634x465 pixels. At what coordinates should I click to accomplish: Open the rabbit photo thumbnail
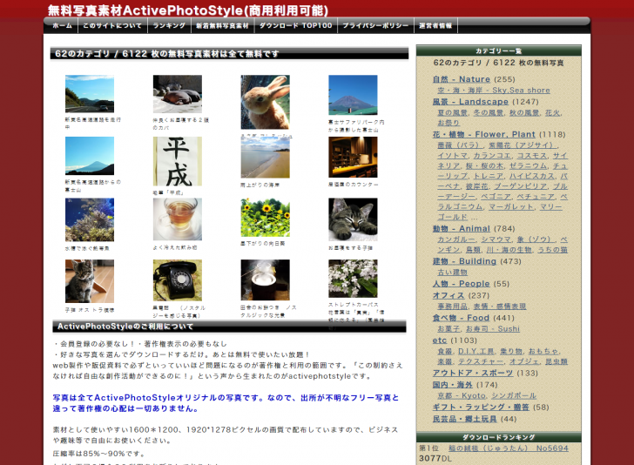click(x=266, y=102)
